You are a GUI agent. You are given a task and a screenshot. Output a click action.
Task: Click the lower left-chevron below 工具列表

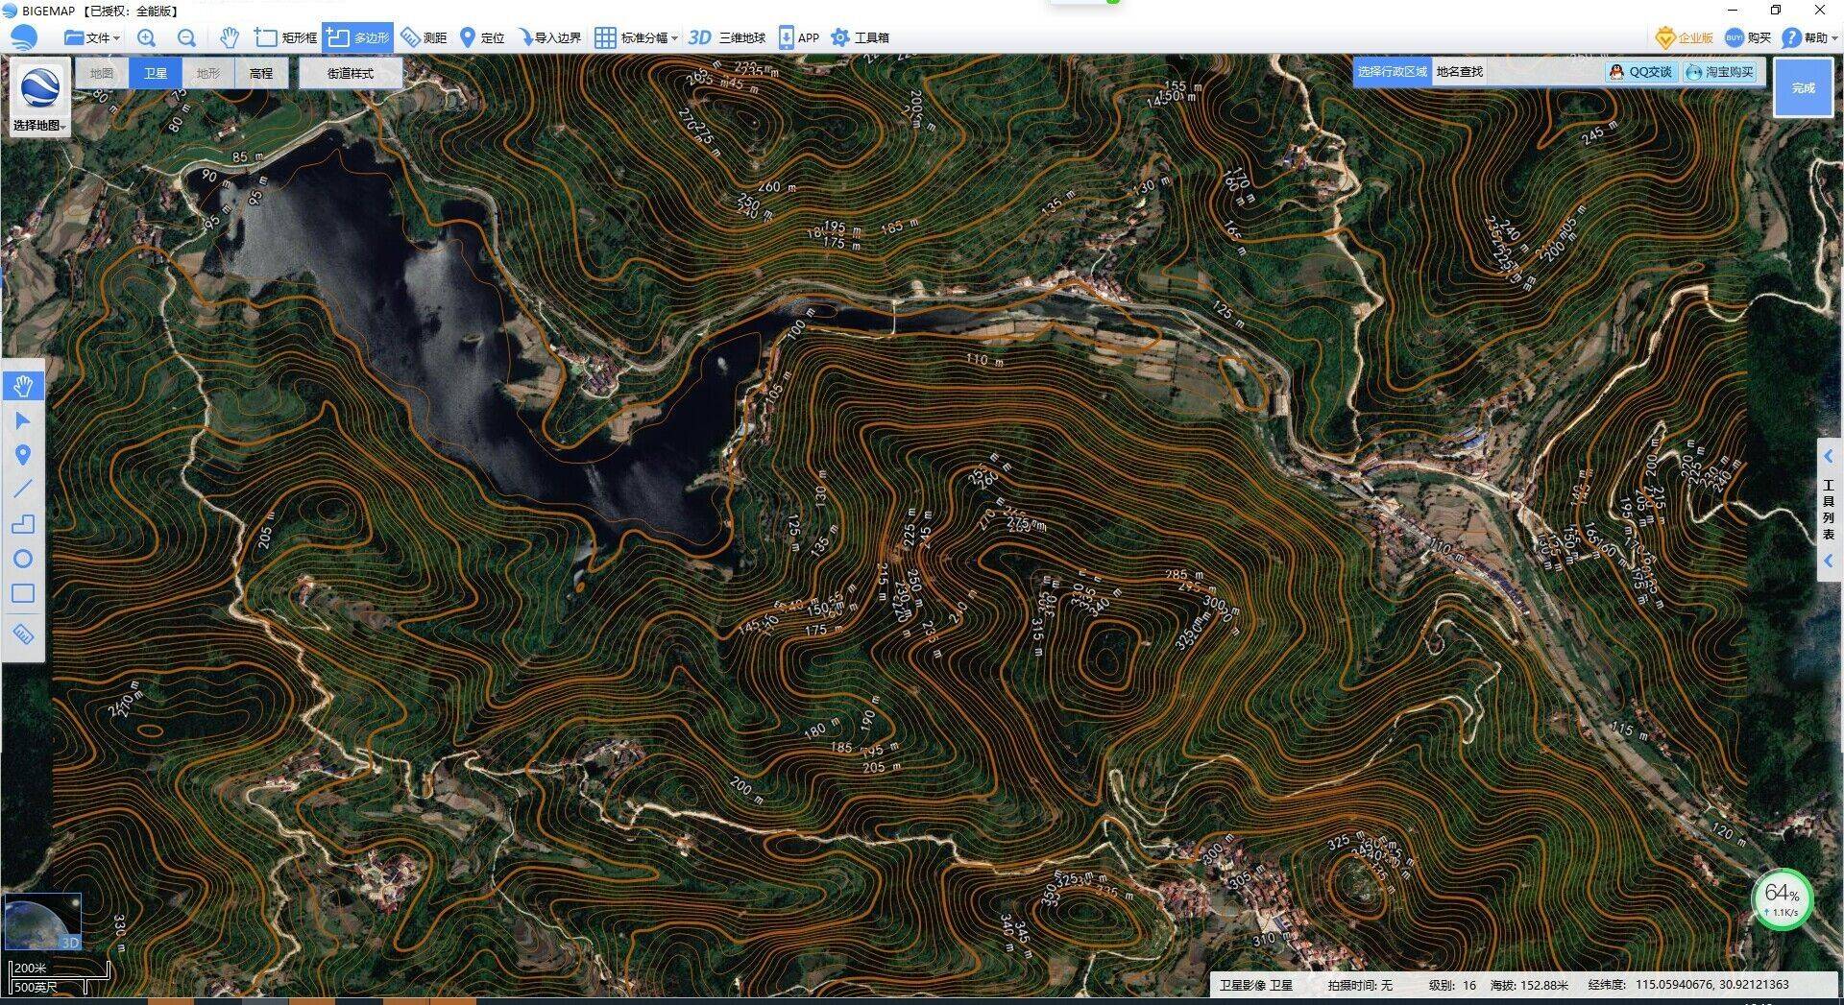coord(1829,561)
